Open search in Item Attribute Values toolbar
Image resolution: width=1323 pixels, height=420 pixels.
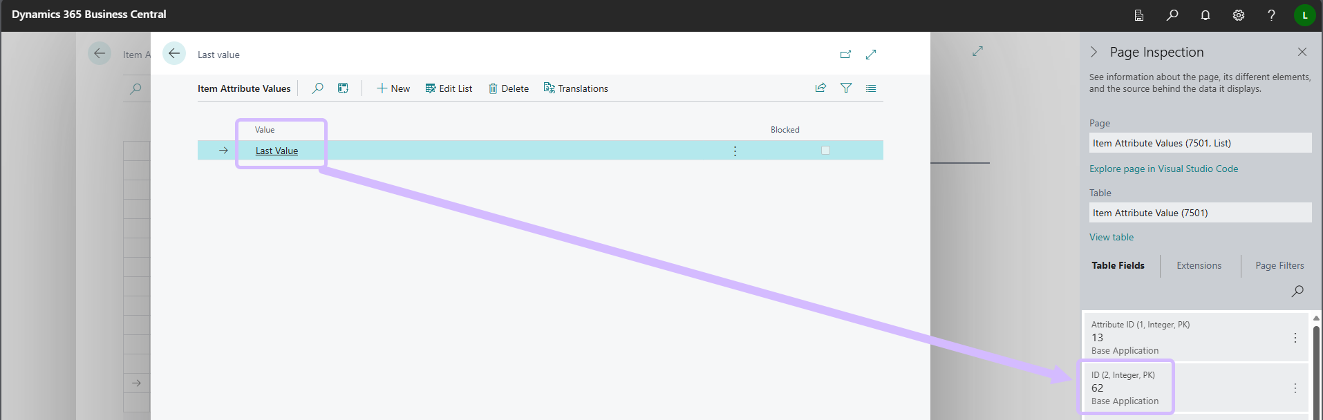coord(318,88)
